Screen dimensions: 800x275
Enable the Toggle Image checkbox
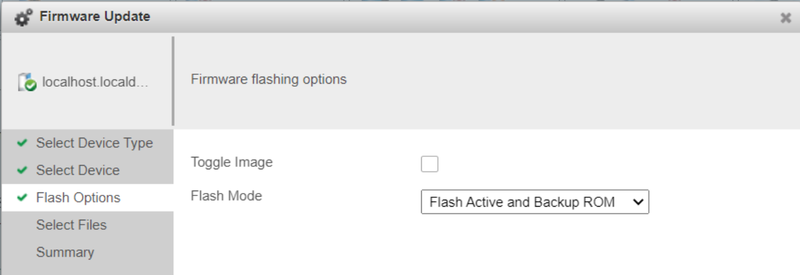pyautogui.click(x=429, y=163)
